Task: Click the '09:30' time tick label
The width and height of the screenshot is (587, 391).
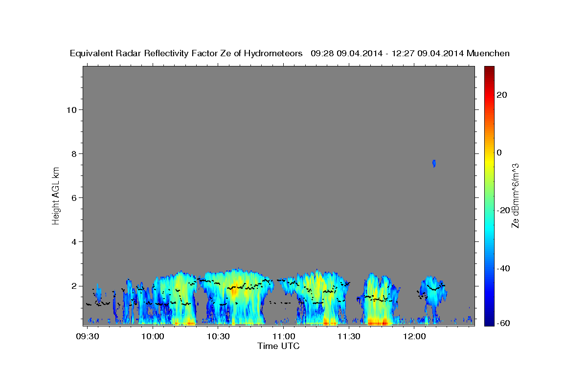Action: coord(89,336)
